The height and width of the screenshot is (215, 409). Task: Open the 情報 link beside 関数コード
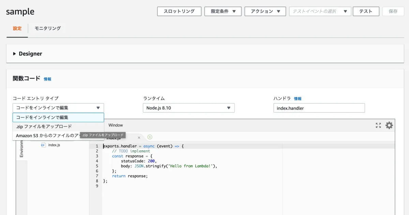47,79
